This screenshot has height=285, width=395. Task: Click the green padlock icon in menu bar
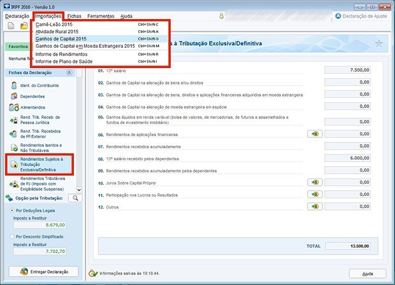pyautogui.click(x=222, y=16)
